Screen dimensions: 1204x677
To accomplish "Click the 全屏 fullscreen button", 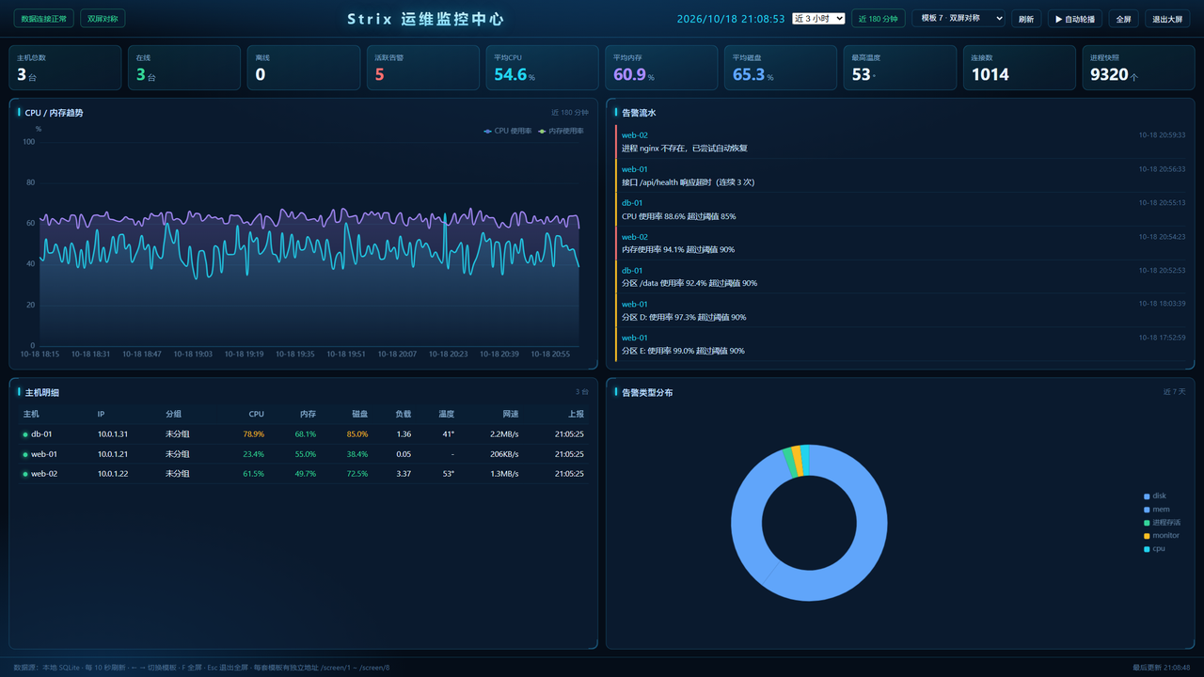I will 1123,19.
